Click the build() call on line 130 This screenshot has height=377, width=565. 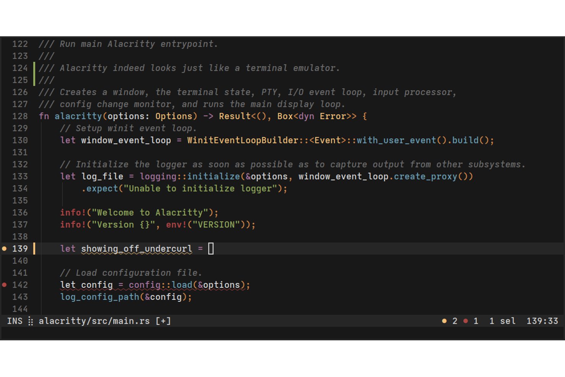[x=470, y=140]
